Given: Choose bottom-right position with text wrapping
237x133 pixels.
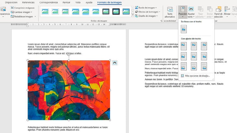Looking at the screenshot, I should (204, 66).
